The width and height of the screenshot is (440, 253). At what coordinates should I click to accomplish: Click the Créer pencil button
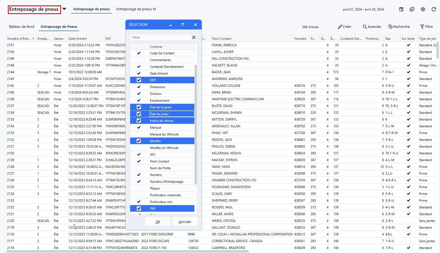345,27
